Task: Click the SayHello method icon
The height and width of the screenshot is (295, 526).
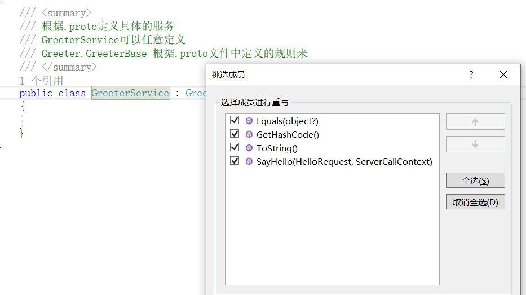Action: click(x=249, y=161)
